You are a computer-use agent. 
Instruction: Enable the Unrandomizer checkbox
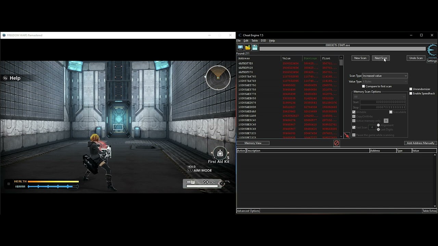411,89
